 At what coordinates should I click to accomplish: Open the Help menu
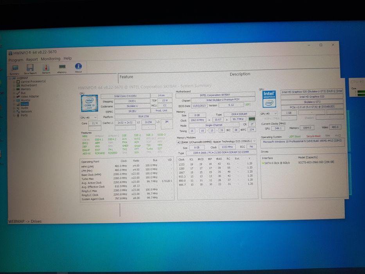point(68,58)
